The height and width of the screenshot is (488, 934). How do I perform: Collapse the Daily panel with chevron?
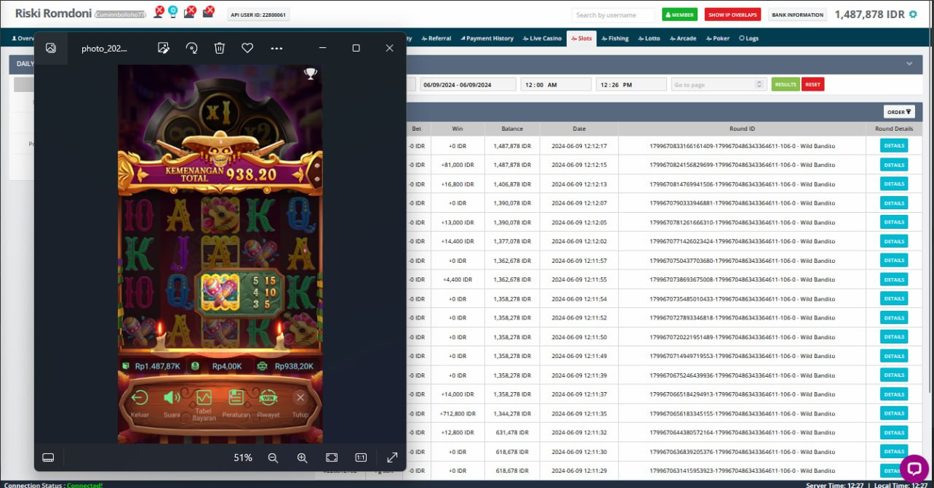tap(909, 64)
